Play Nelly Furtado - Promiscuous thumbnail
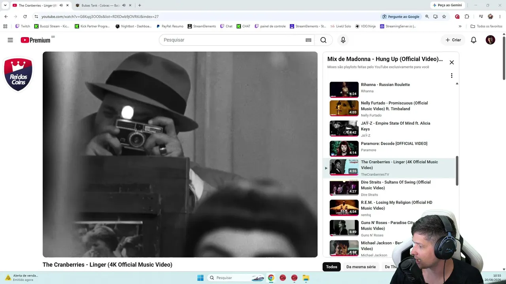Image resolution: width=506 pixels, height=284 pixels. click(344, 108)
